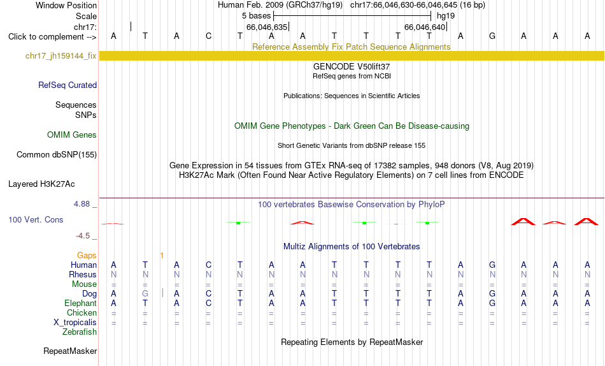Click the Human species label
Screen dimensions: 605x366
coord(83,265)
